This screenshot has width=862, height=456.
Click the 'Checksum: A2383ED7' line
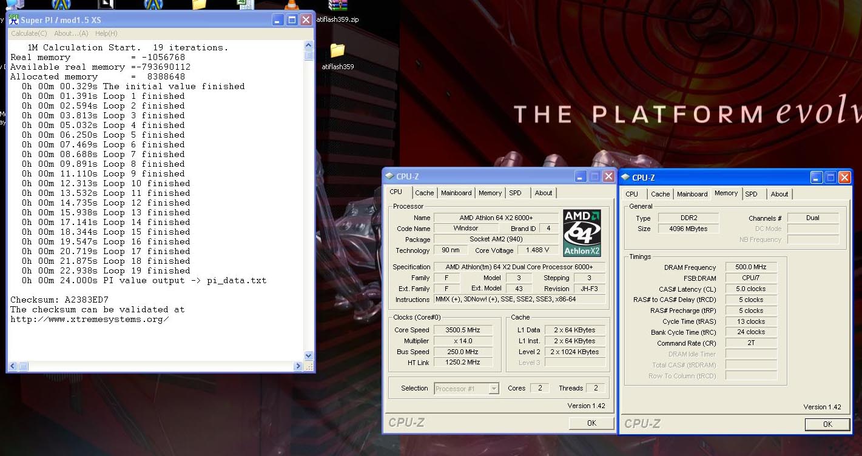(59, 300)
